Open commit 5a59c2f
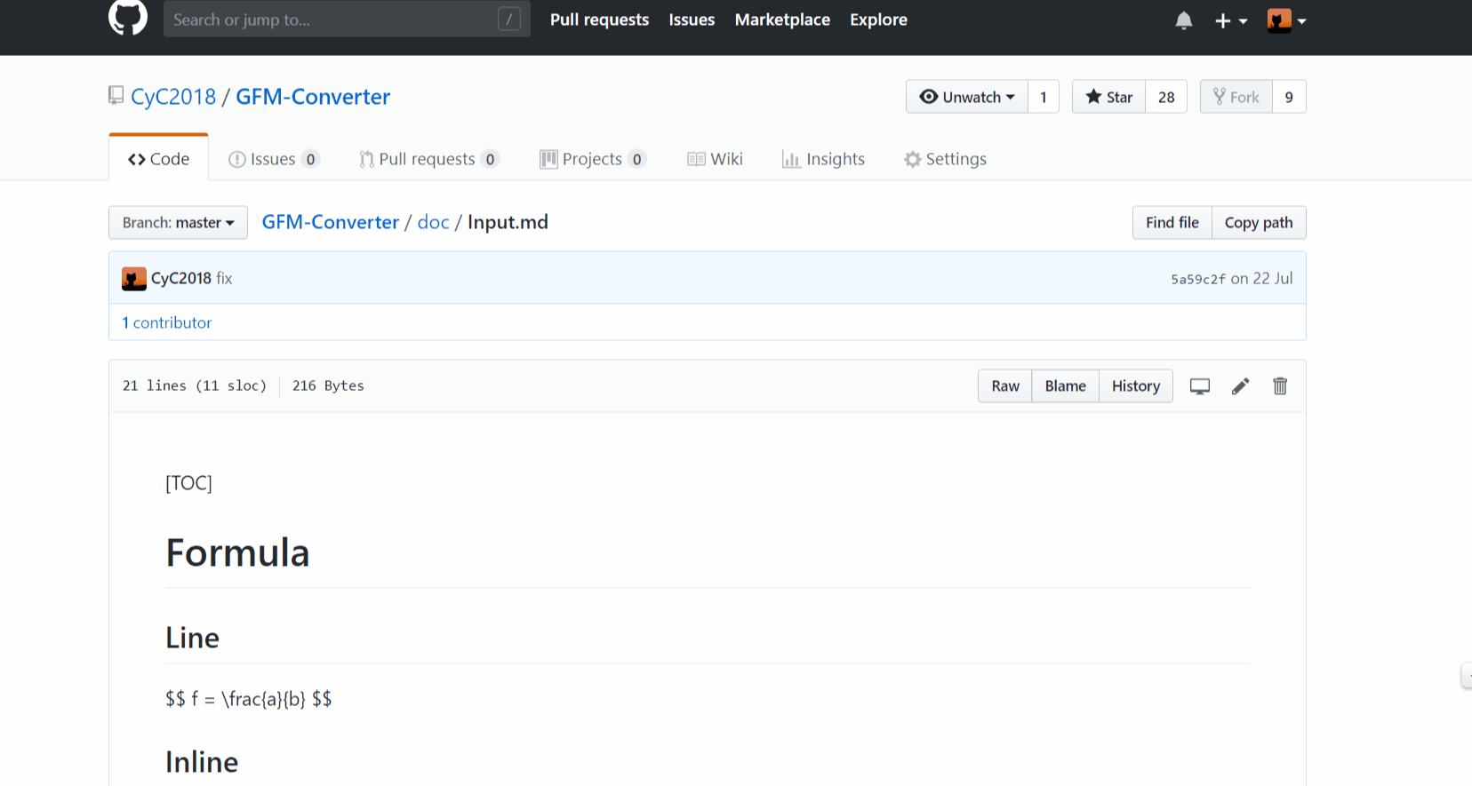The image size is (1472, 786). tap(1197, 279)
